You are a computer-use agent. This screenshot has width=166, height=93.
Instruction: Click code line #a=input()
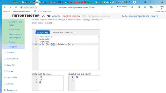(x=46, y=37)
